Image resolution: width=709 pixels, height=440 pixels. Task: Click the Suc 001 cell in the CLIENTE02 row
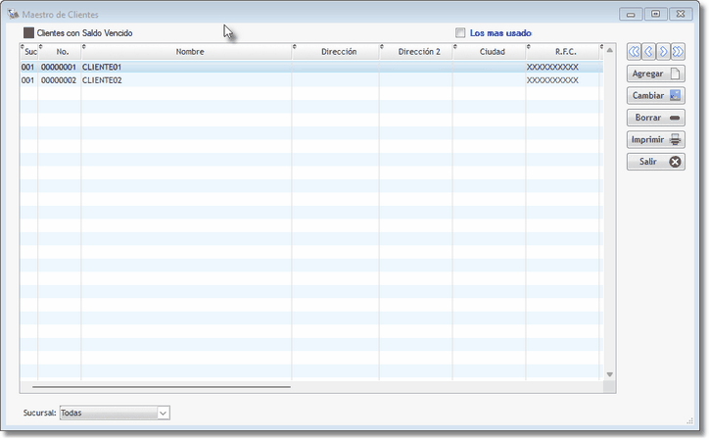27,80
